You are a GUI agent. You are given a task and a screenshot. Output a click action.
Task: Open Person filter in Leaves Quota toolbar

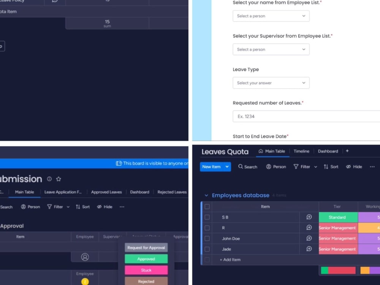point(276,167)
